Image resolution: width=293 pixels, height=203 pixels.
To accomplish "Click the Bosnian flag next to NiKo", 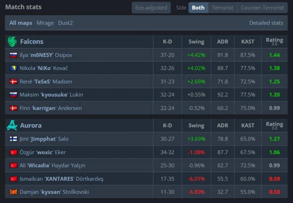I will click(x=13, y=68).
